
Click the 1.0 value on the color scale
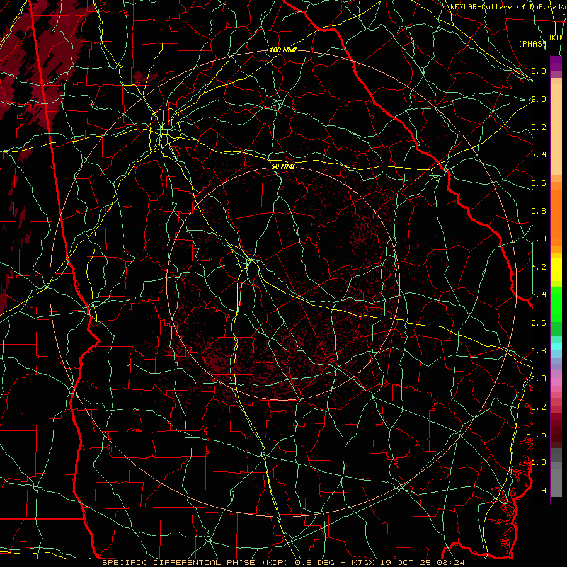pyautogui.click(x=539, y=379)
